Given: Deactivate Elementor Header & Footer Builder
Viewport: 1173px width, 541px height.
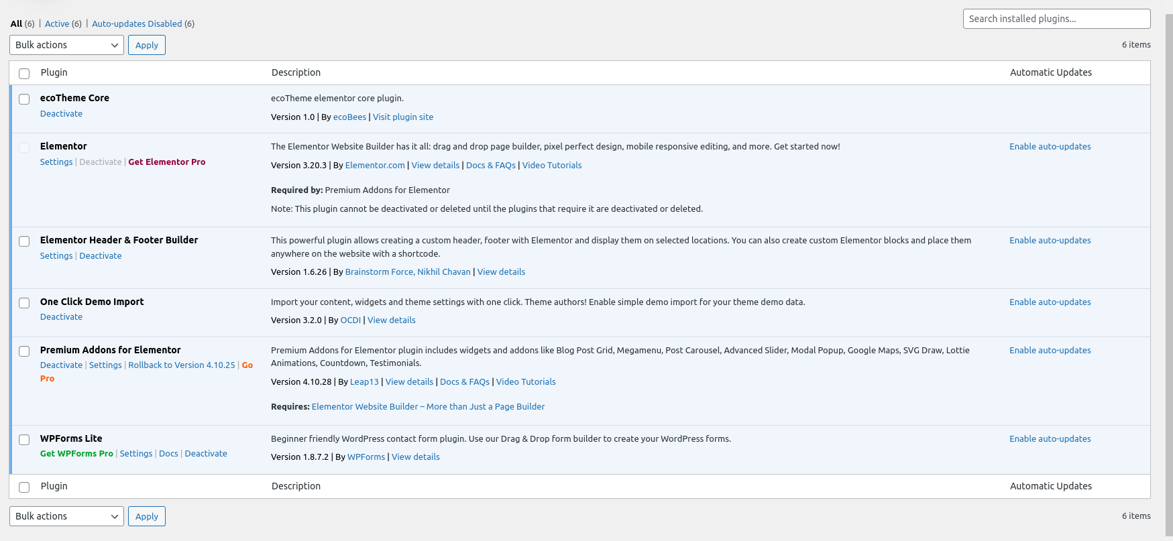Looking at the screenshot, I should click(101, 256).
